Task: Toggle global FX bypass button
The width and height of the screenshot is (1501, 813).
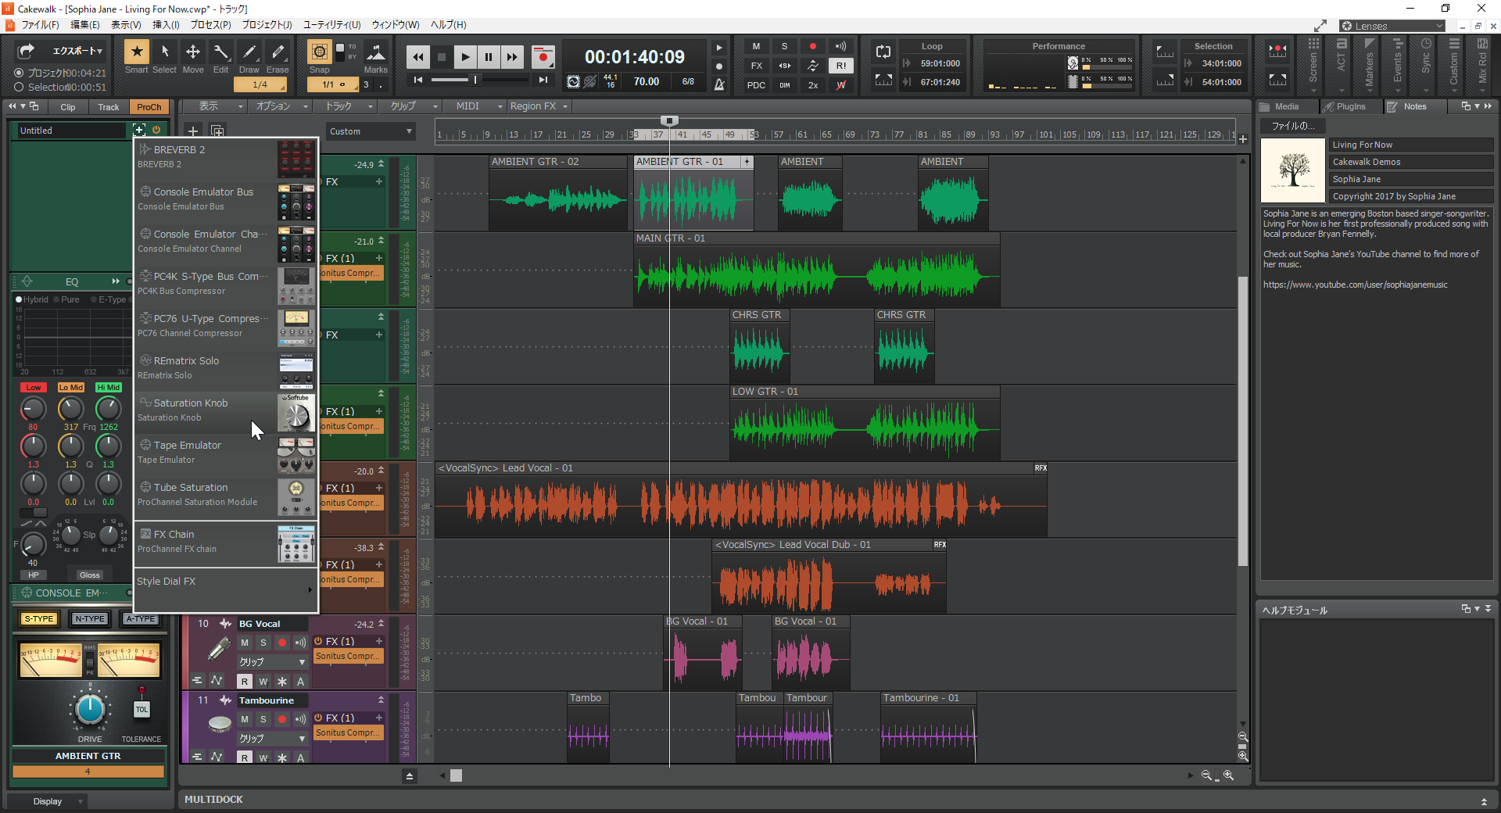Action: pyautogui.click(x=756, y=66)
